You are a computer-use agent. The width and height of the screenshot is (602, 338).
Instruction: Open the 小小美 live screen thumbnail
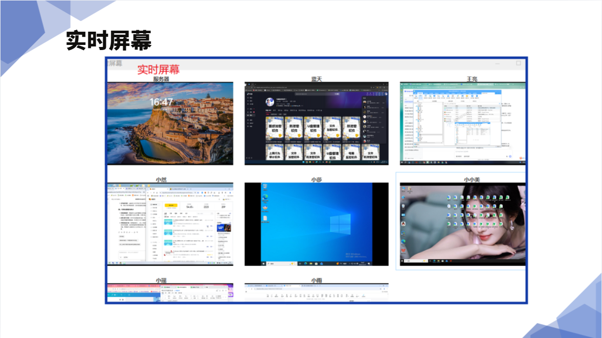[x=463, y=224]
